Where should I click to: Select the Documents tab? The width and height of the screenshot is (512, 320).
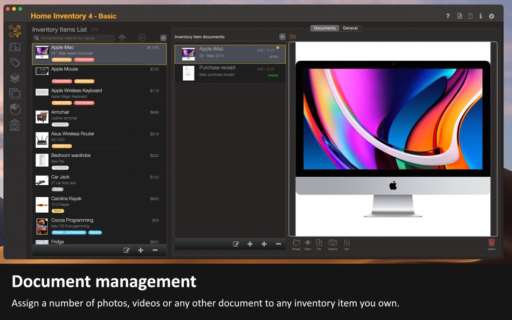[324, 27]
